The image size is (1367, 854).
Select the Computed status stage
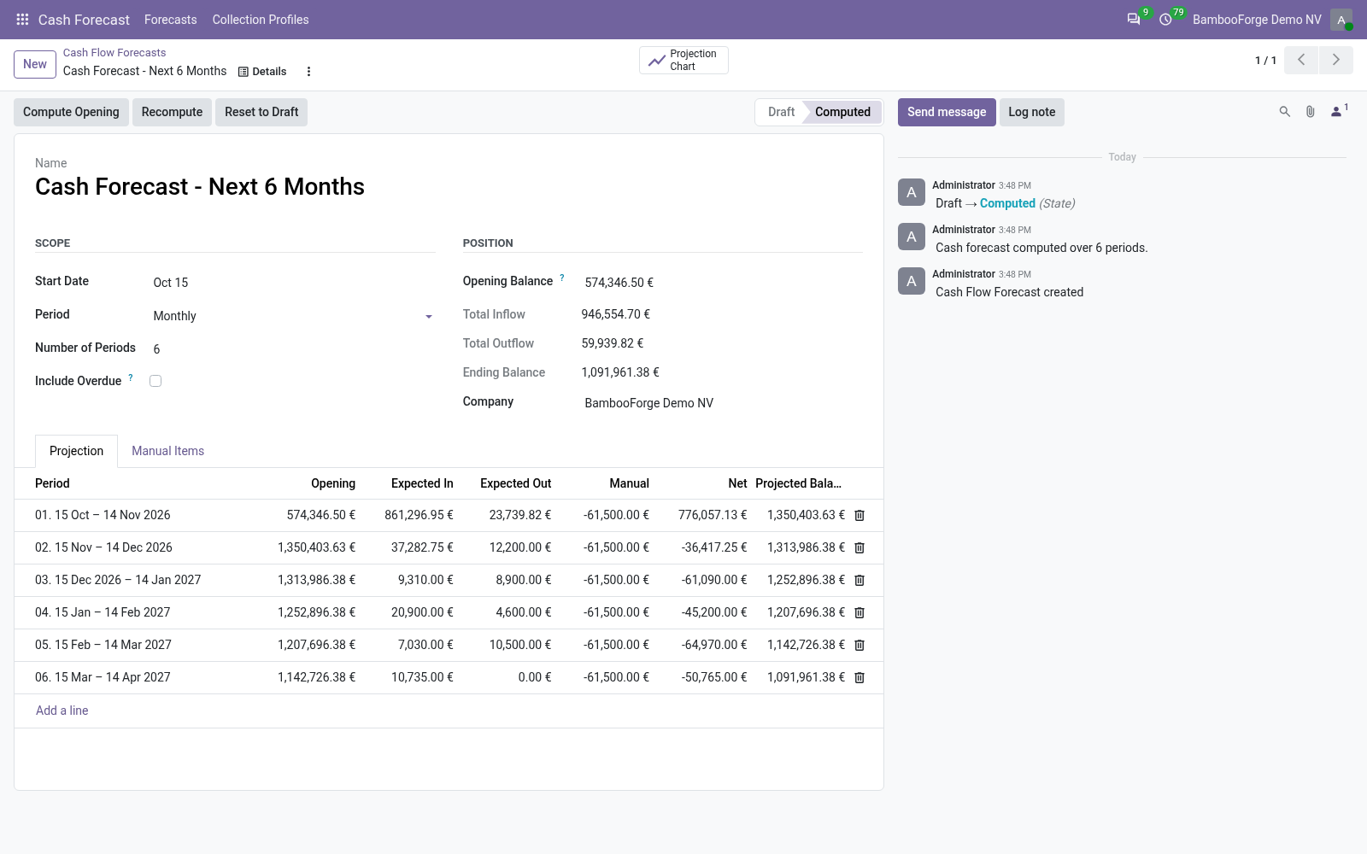pos(842,112)
